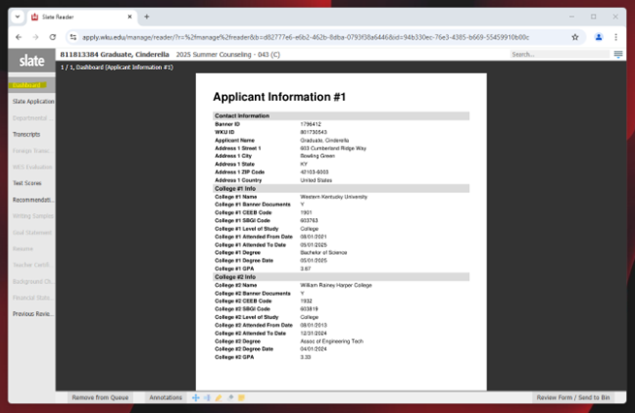
Task: Open the Transcripts tab in sidebar
Action: coord(27,135)
